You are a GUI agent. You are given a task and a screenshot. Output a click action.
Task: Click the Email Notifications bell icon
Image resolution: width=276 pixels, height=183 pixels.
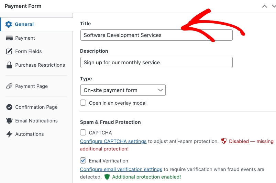[9, 121]
